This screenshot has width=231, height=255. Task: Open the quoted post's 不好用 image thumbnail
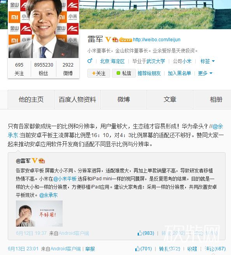[39, 213]
